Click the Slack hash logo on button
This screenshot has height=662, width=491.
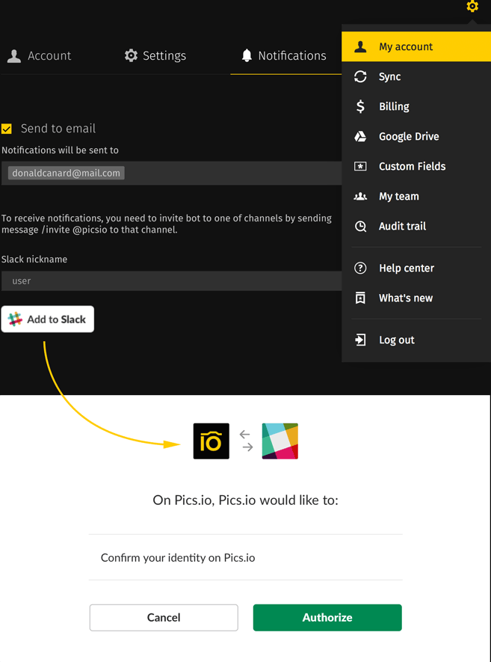[x=15, y=319]
